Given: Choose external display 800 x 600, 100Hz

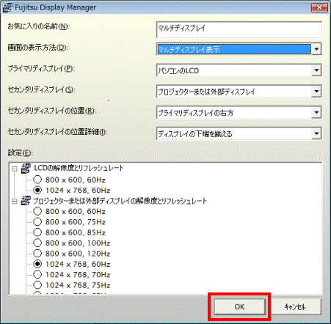Looking at the screenshot, I should click(37, 243).
